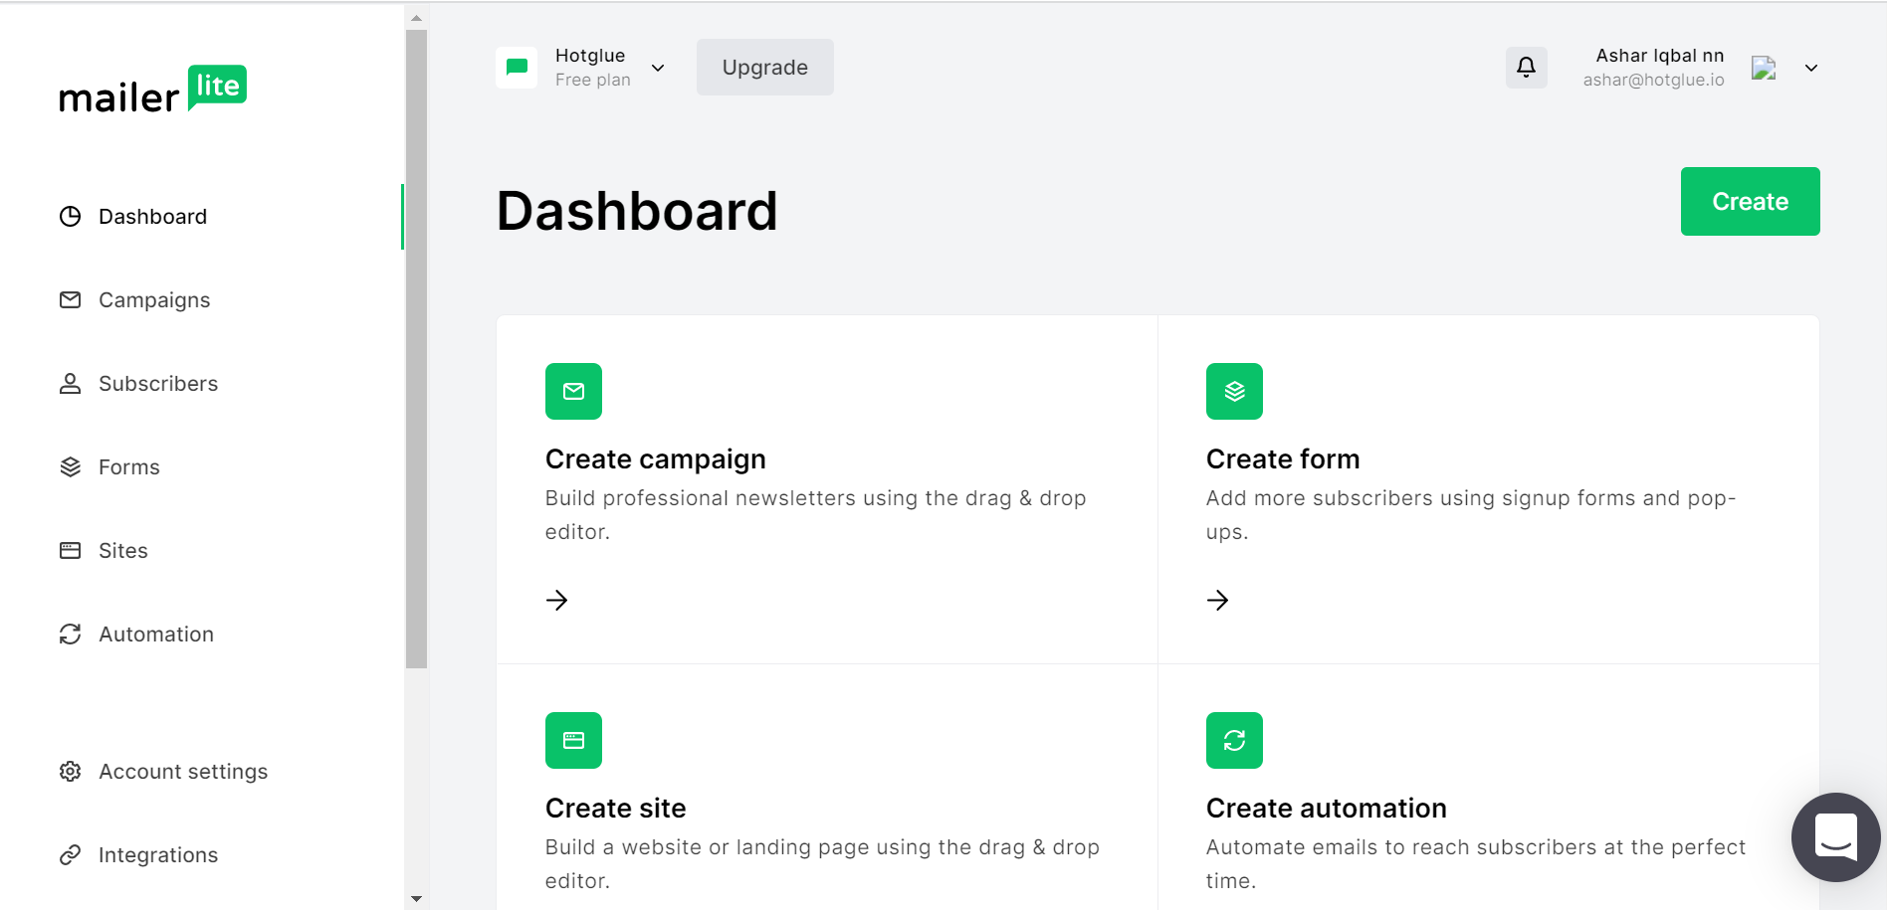Image resolution: width=1887 pixels, height=910 pixels.
Task: Click the Forms layers icon in sidebar
Action: 70,466
